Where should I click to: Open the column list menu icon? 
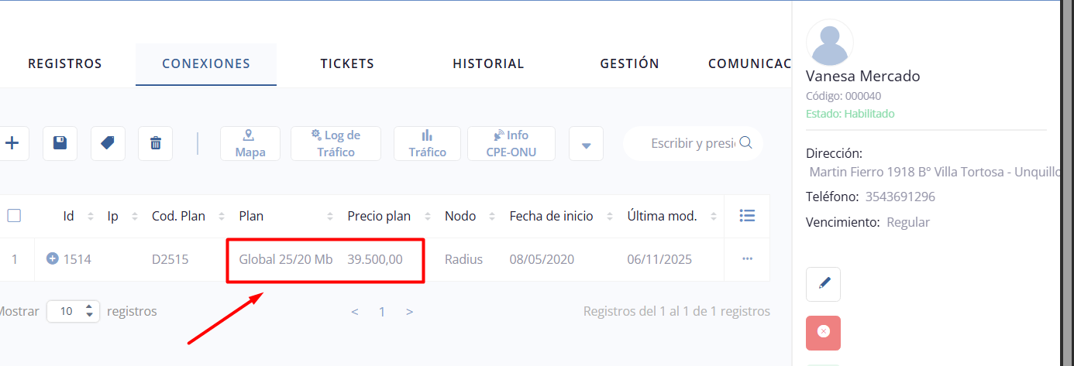[747, 216]
